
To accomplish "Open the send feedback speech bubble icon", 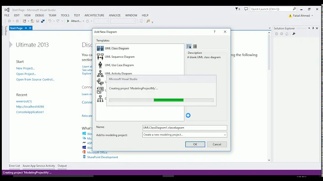I will click(x=246, y=9).
